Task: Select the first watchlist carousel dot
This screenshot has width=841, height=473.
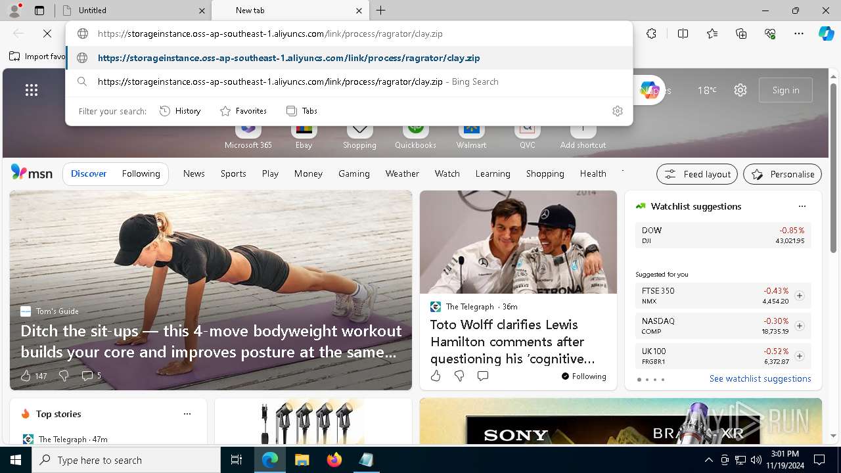Action: click(x=639, y=380)
